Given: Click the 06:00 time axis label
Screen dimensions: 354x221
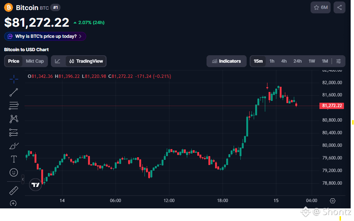Looking at the screenshot, I should [116, 201].
